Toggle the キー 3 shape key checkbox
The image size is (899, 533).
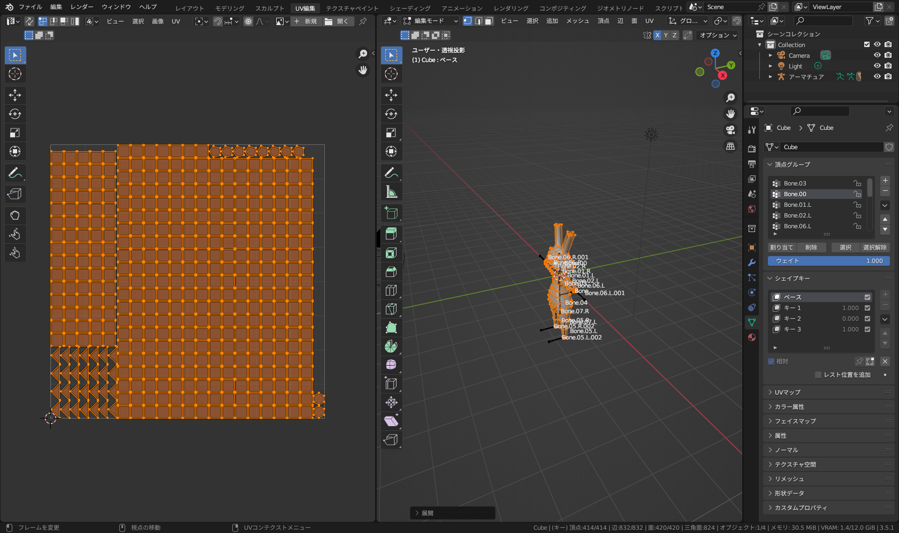coord(867,329)
